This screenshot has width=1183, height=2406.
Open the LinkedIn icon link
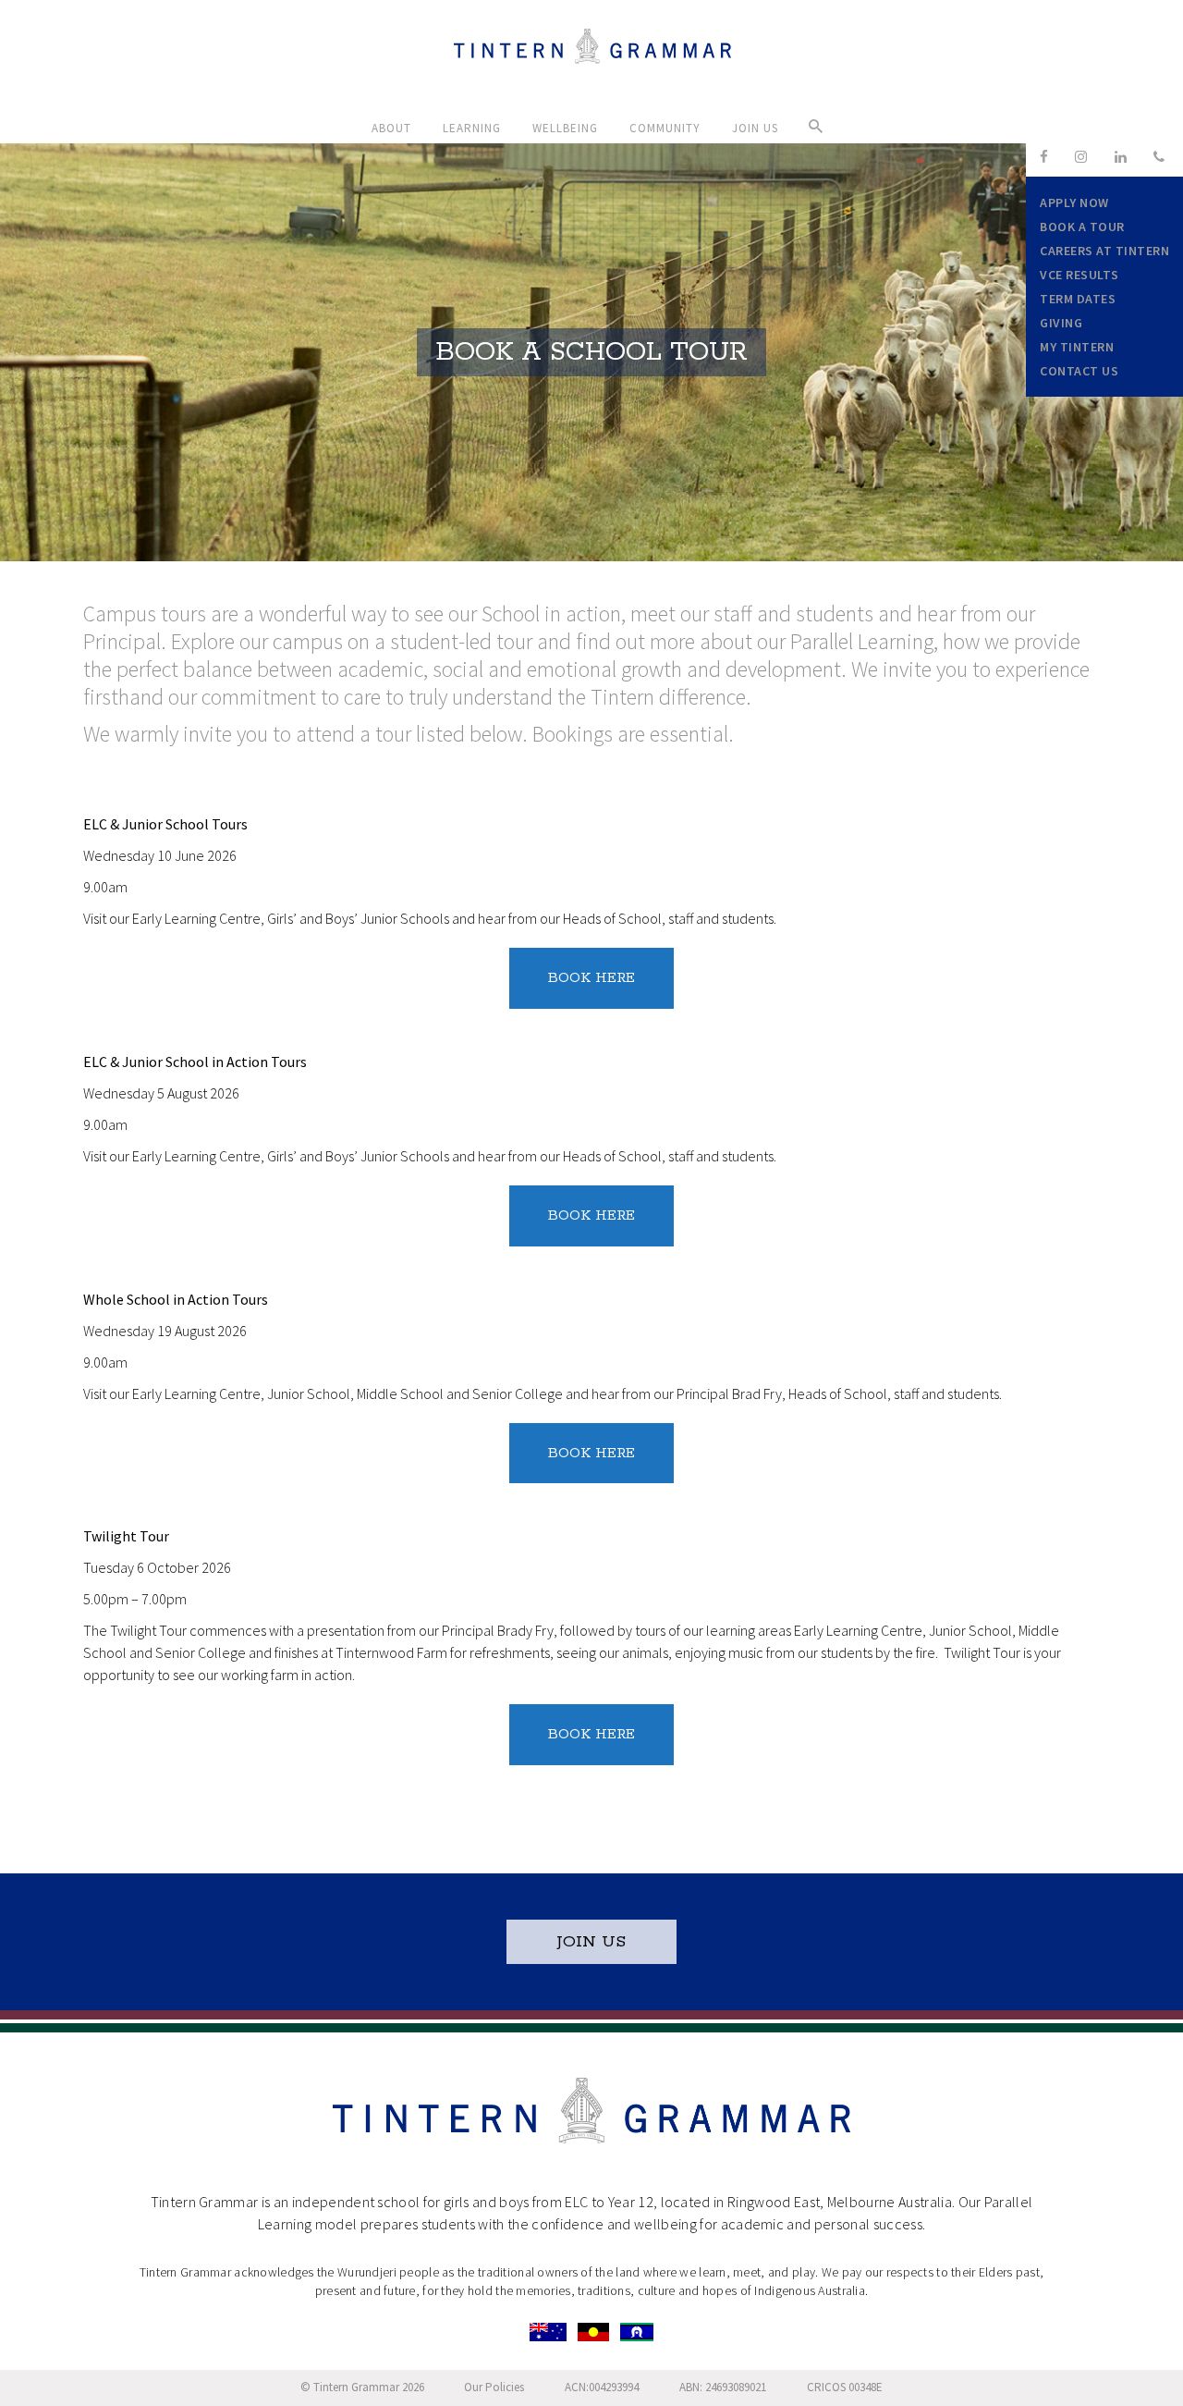coord(1119,157)
